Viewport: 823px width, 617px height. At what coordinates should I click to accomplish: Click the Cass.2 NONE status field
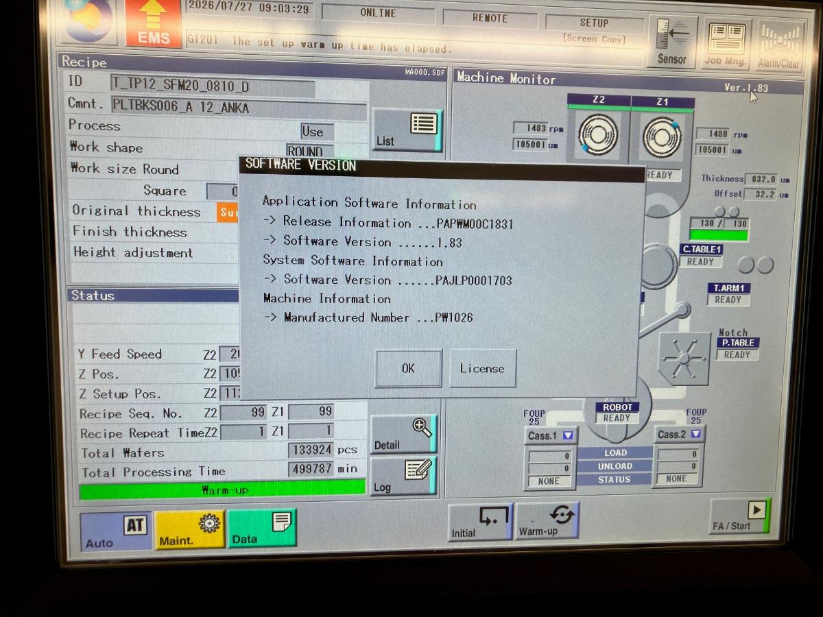point(676,479)
